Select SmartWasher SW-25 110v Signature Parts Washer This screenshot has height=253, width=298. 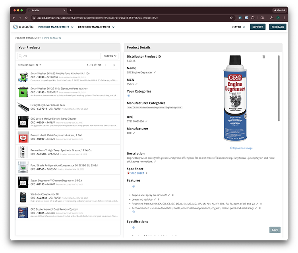(x=68, y=92)
